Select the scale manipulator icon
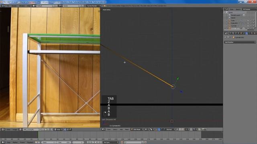 tap(165, 129)
